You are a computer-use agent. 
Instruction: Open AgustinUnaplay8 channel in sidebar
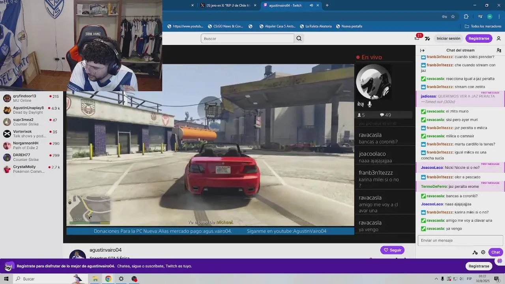point(32,110)
